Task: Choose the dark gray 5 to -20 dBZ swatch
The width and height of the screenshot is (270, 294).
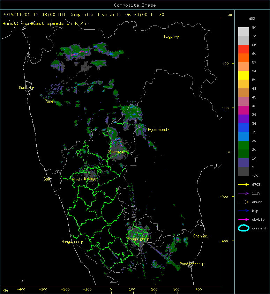Action: [x=243, y=171]
